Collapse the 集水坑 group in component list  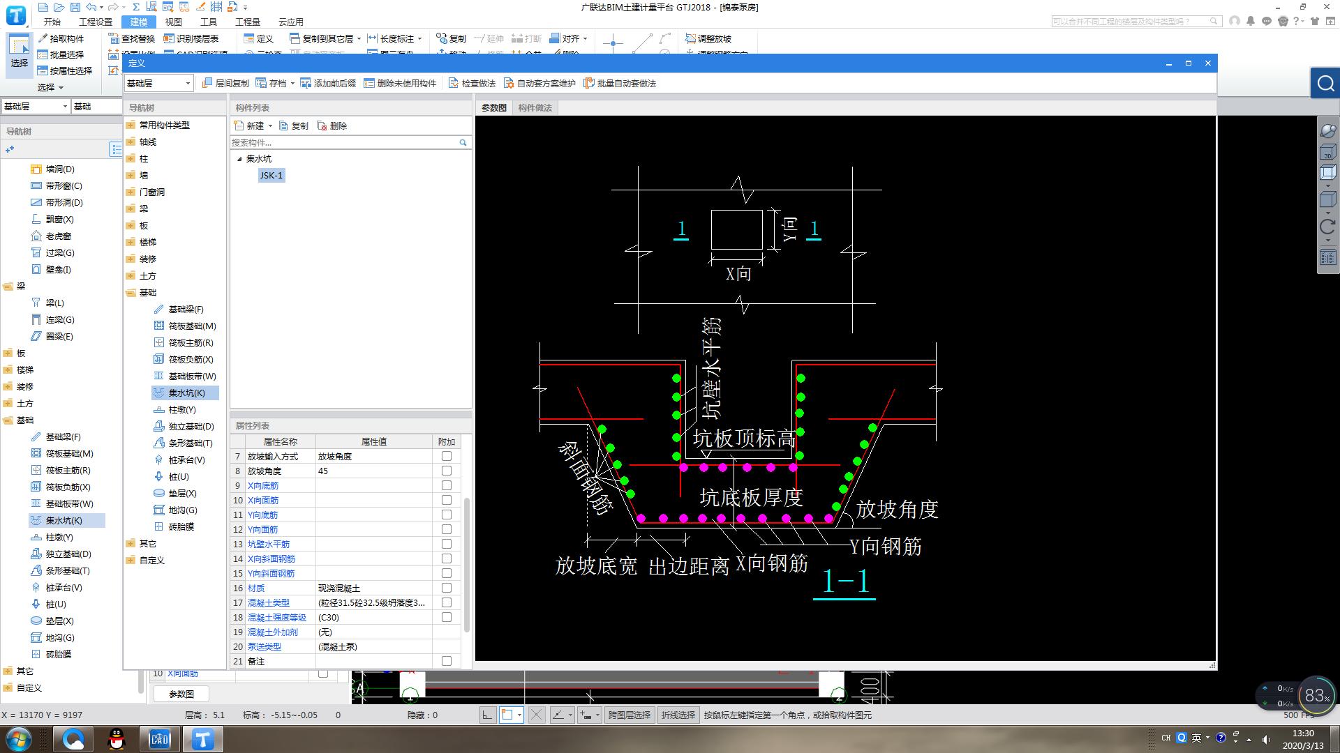(x=239, y=159)
